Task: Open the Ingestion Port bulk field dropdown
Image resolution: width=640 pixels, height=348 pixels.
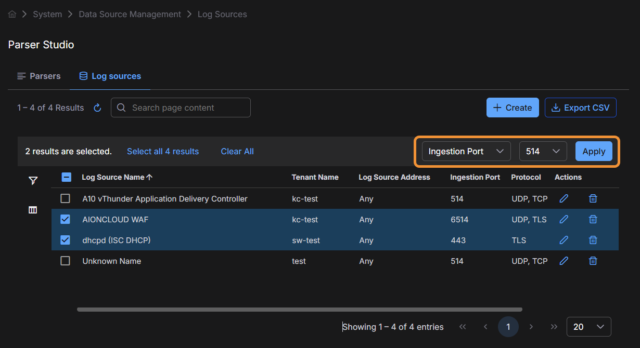Action: tap(466, 152)
